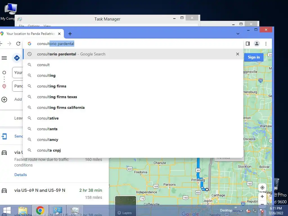Image resolution: width=288 pixels, height=216 pixels.
Task: Click the blue directions icon
Action: [17, 58]
